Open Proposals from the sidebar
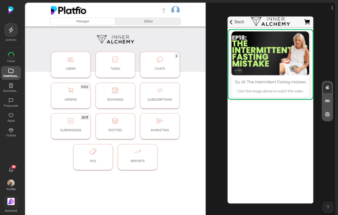Screen dimensions: 338x215 point(11,103)
